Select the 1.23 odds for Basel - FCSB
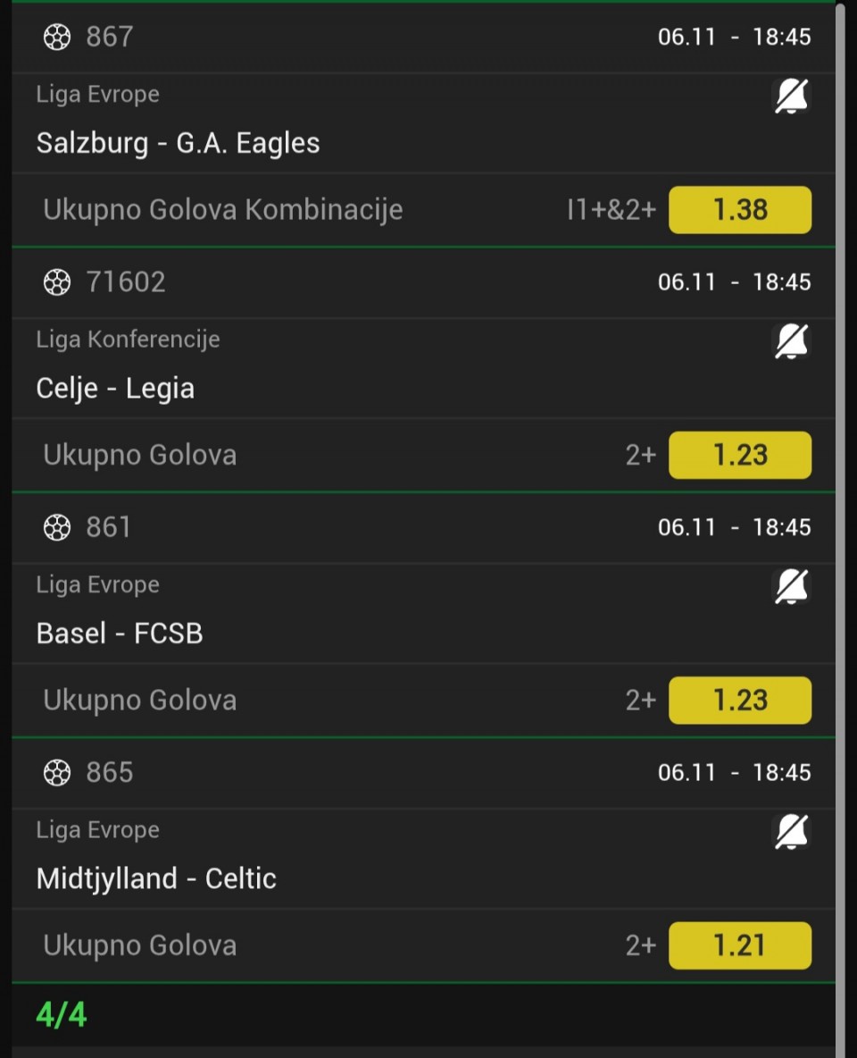 [740, 700]
